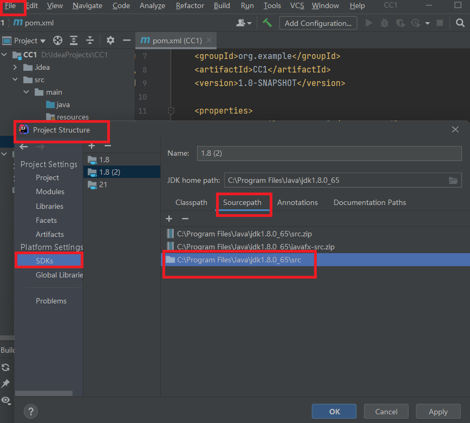Switch to the Annotations tab

(x=297, y=203)
